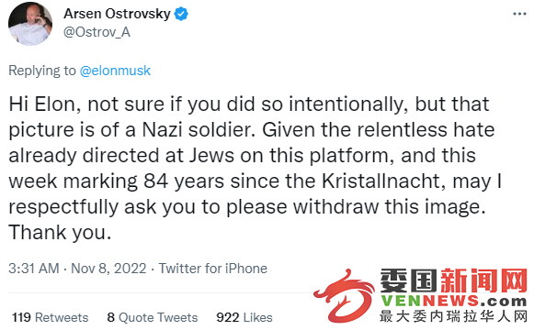View the 119 Retweets list
534x330 pixels.
(50, 317)
